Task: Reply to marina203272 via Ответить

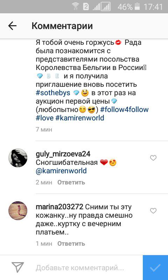Action: (71, 244)
